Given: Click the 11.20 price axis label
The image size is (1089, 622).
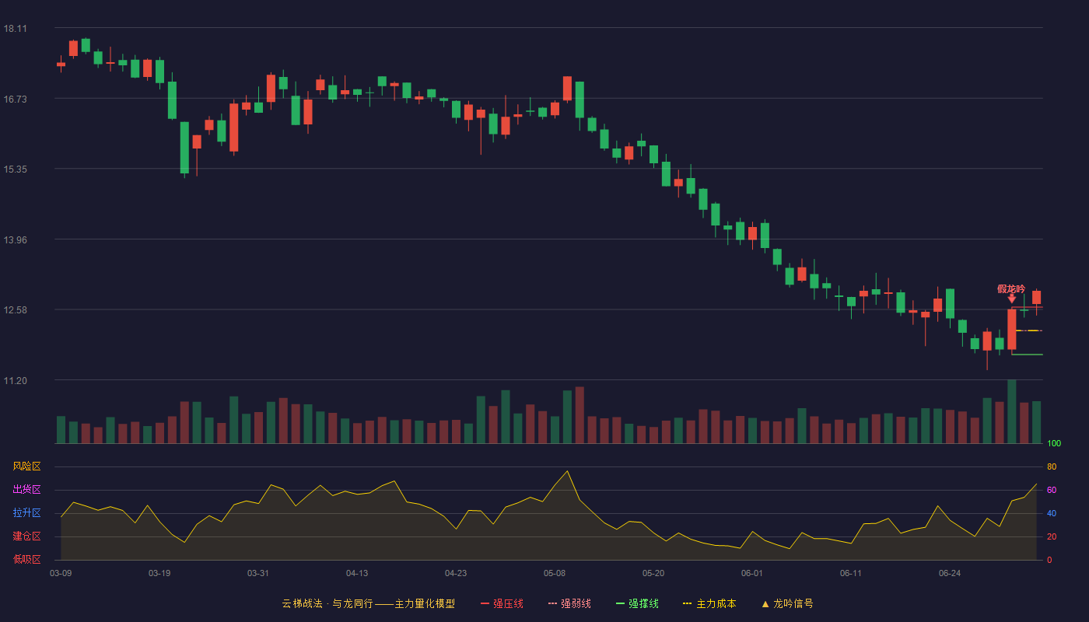Looking at the screenshot, I should point(15,381).
